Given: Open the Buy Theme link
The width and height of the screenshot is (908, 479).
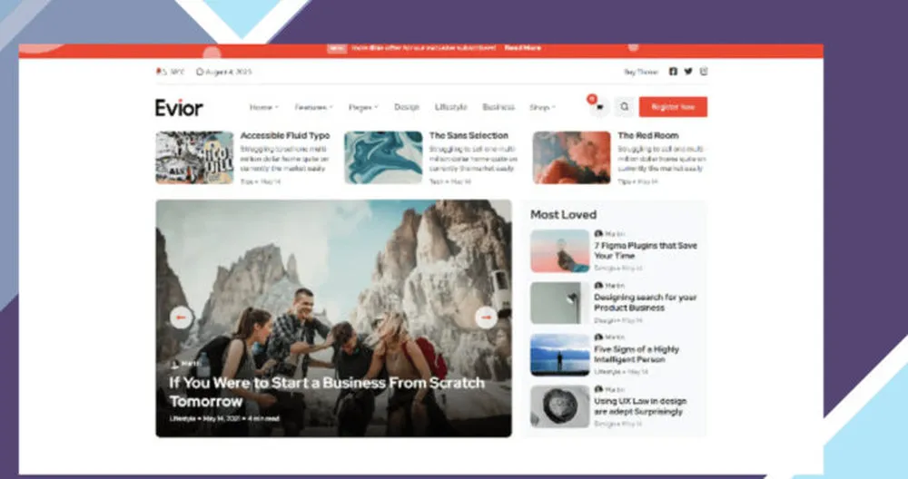Looking at the screenshot, I should pos(641,72).
